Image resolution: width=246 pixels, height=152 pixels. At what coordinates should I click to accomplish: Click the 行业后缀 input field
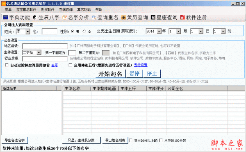click(45, 59)
